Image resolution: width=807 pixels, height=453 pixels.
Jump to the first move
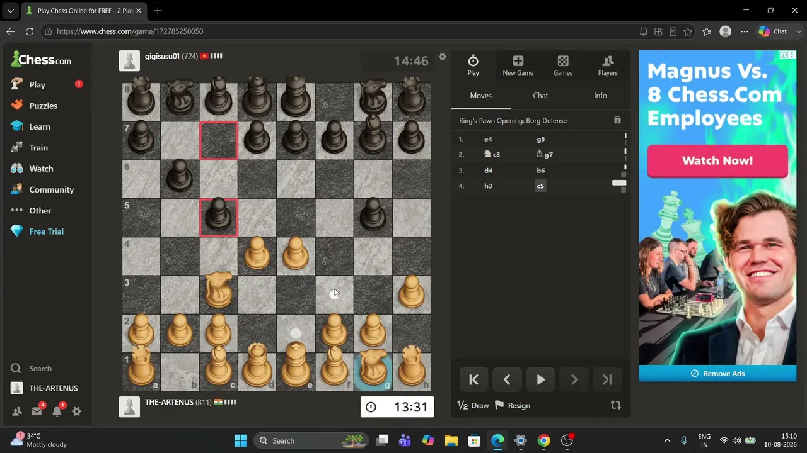(473, 379)
